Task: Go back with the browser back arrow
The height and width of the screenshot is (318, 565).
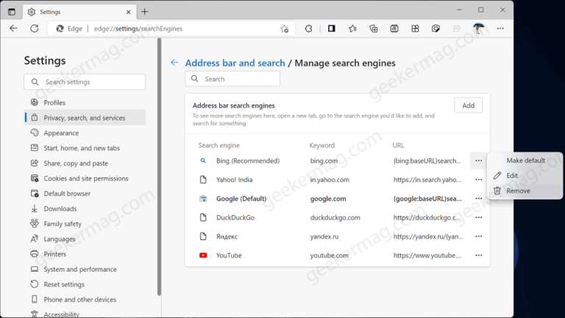Action: coord(13,29)
